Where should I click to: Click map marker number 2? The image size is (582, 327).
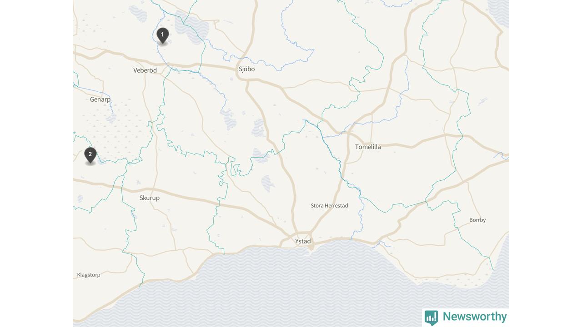[x=90, y=155]
